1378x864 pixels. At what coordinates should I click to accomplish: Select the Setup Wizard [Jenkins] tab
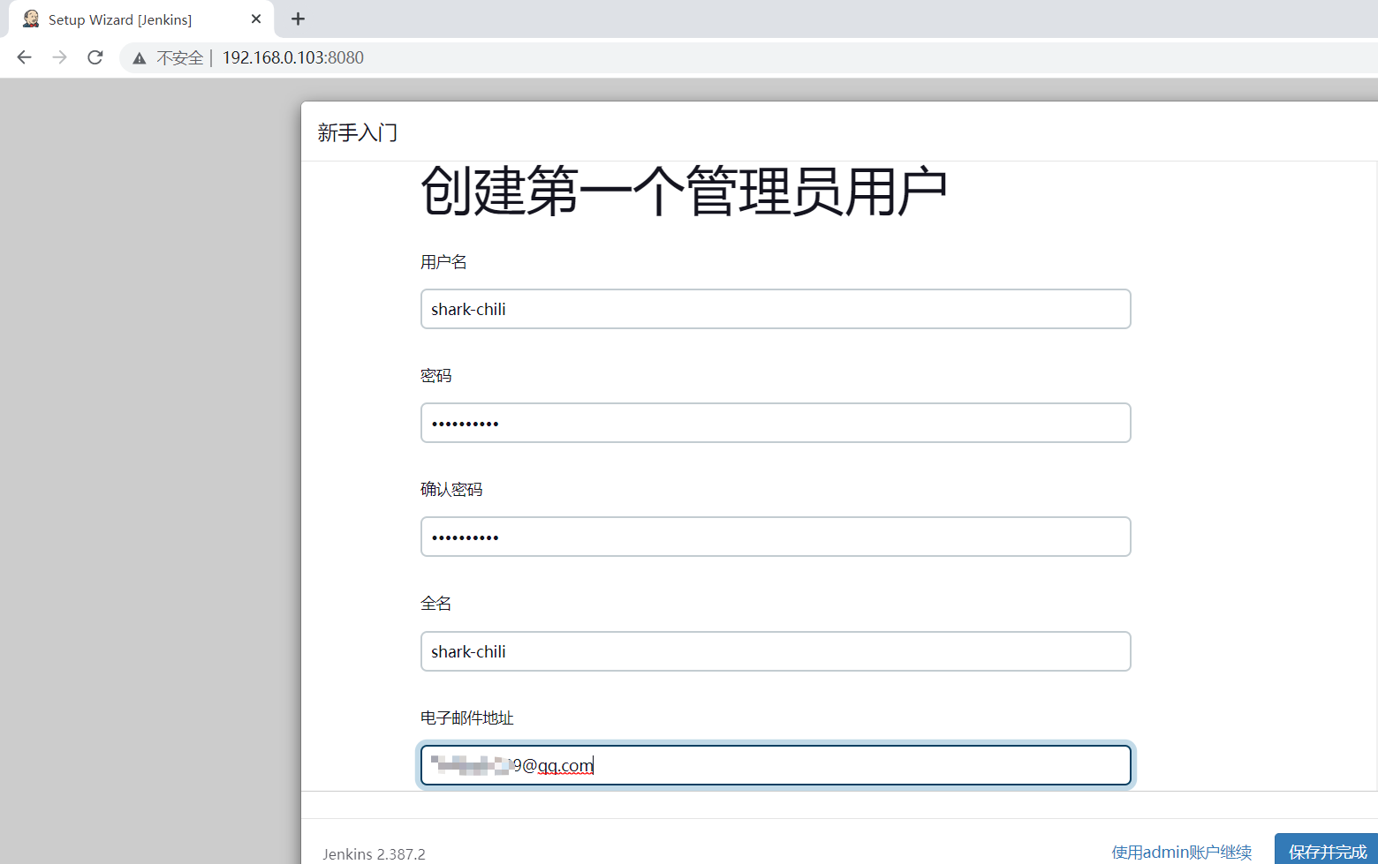[x=132, y=19]
